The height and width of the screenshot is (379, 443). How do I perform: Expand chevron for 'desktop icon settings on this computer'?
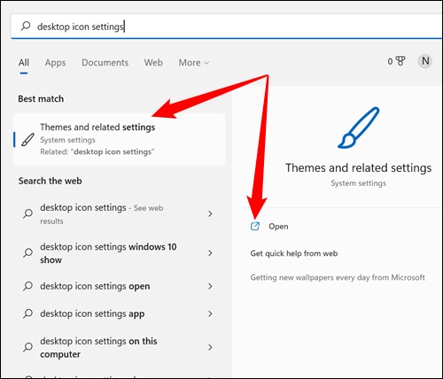click(210, 347)
